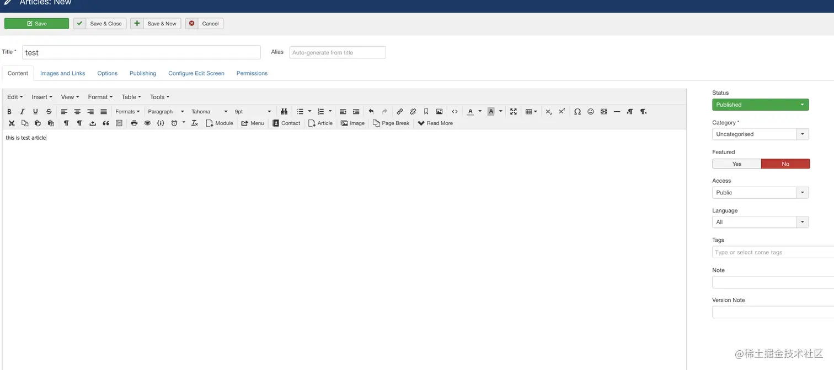The width and height of the screenshot is (834, 370).
Task: Click the Alias input field
Action: click(338, 52)
